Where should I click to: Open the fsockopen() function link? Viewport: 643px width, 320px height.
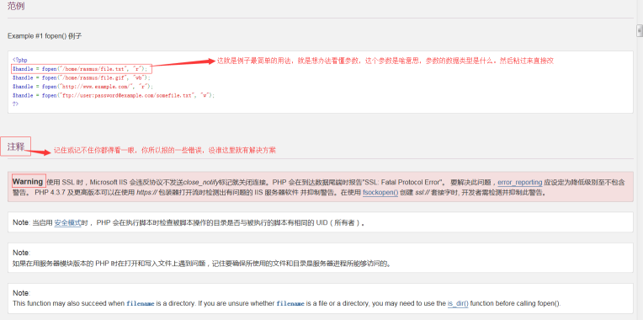(380, 192)
